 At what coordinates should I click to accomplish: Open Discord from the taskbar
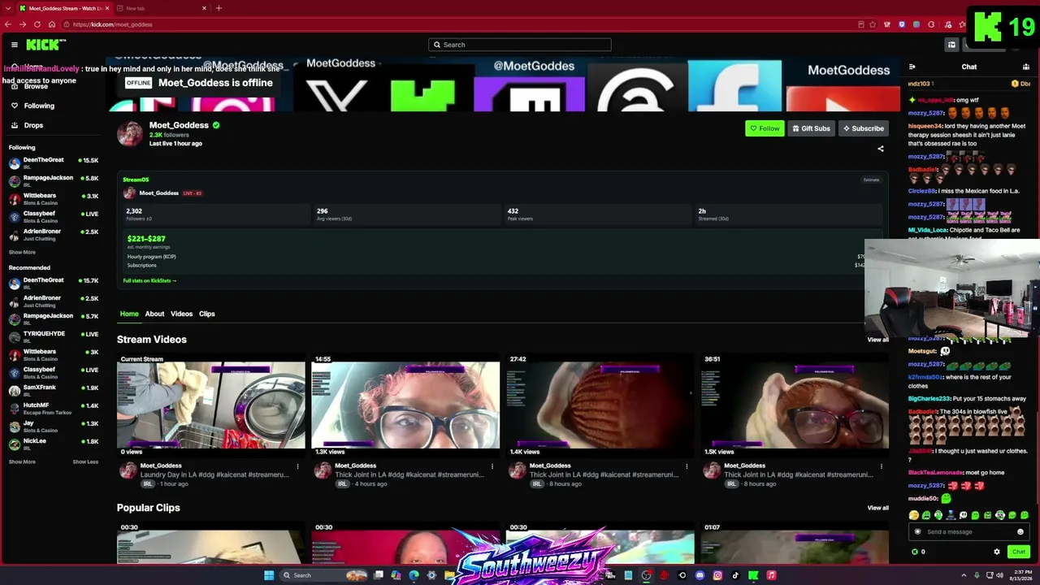pos(700,575)
